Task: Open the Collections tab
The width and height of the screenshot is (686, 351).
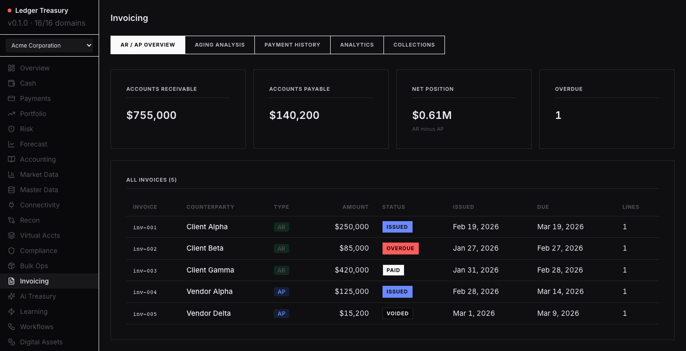Action: (414, 45)
